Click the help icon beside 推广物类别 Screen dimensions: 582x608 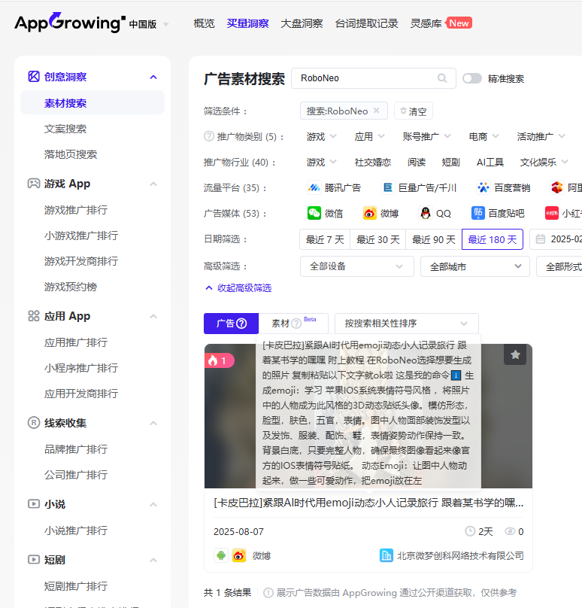(209, 136)
